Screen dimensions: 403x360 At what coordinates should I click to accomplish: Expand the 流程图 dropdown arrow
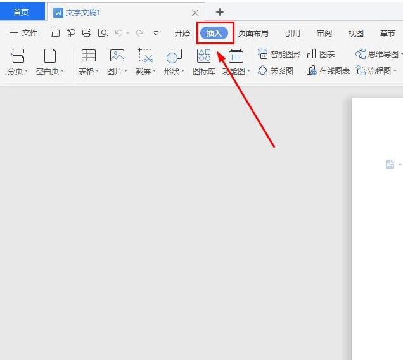point(395,70)
